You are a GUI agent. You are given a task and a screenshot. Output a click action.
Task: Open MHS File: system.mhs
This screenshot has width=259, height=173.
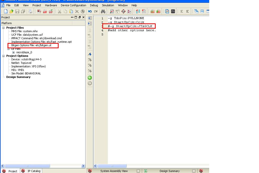(x=24, y=31)
